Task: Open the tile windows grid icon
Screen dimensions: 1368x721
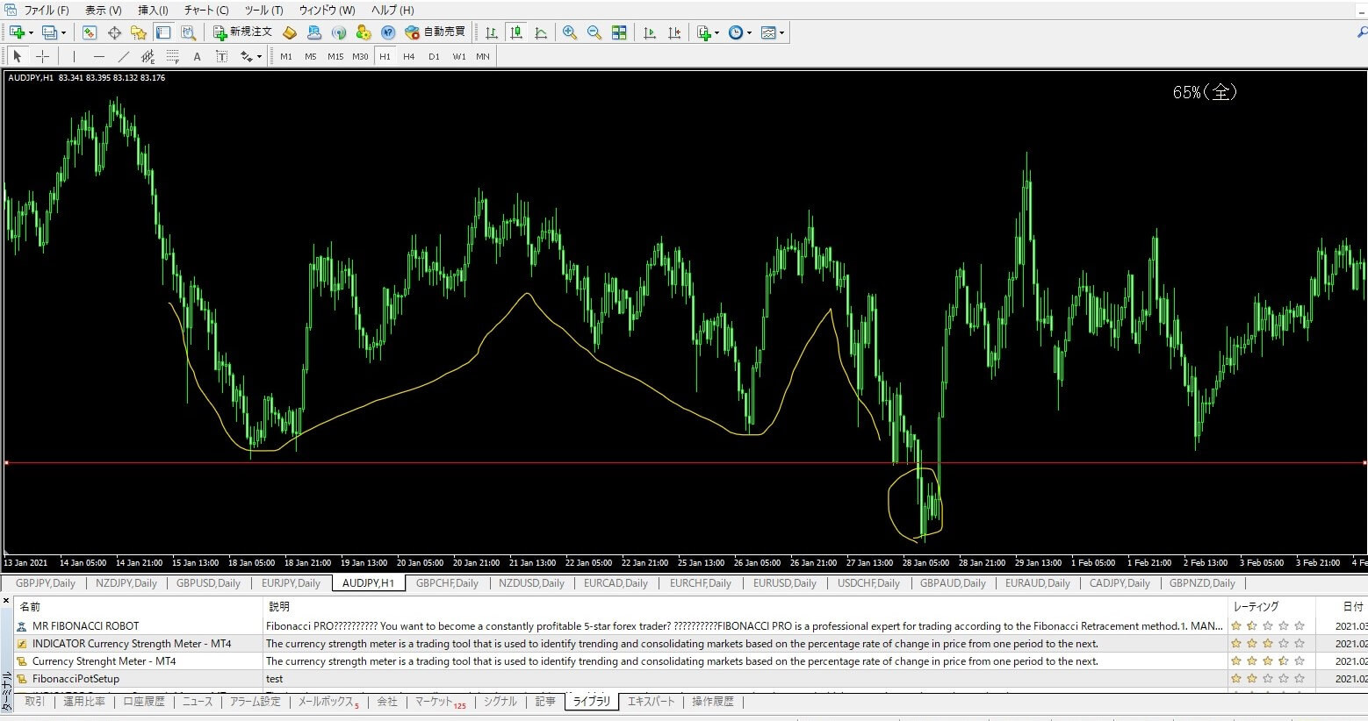Action: [619, 32]
